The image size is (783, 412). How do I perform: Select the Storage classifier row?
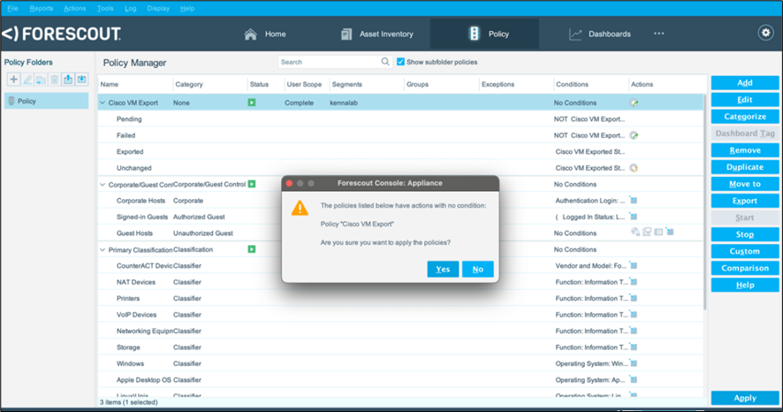401,347
